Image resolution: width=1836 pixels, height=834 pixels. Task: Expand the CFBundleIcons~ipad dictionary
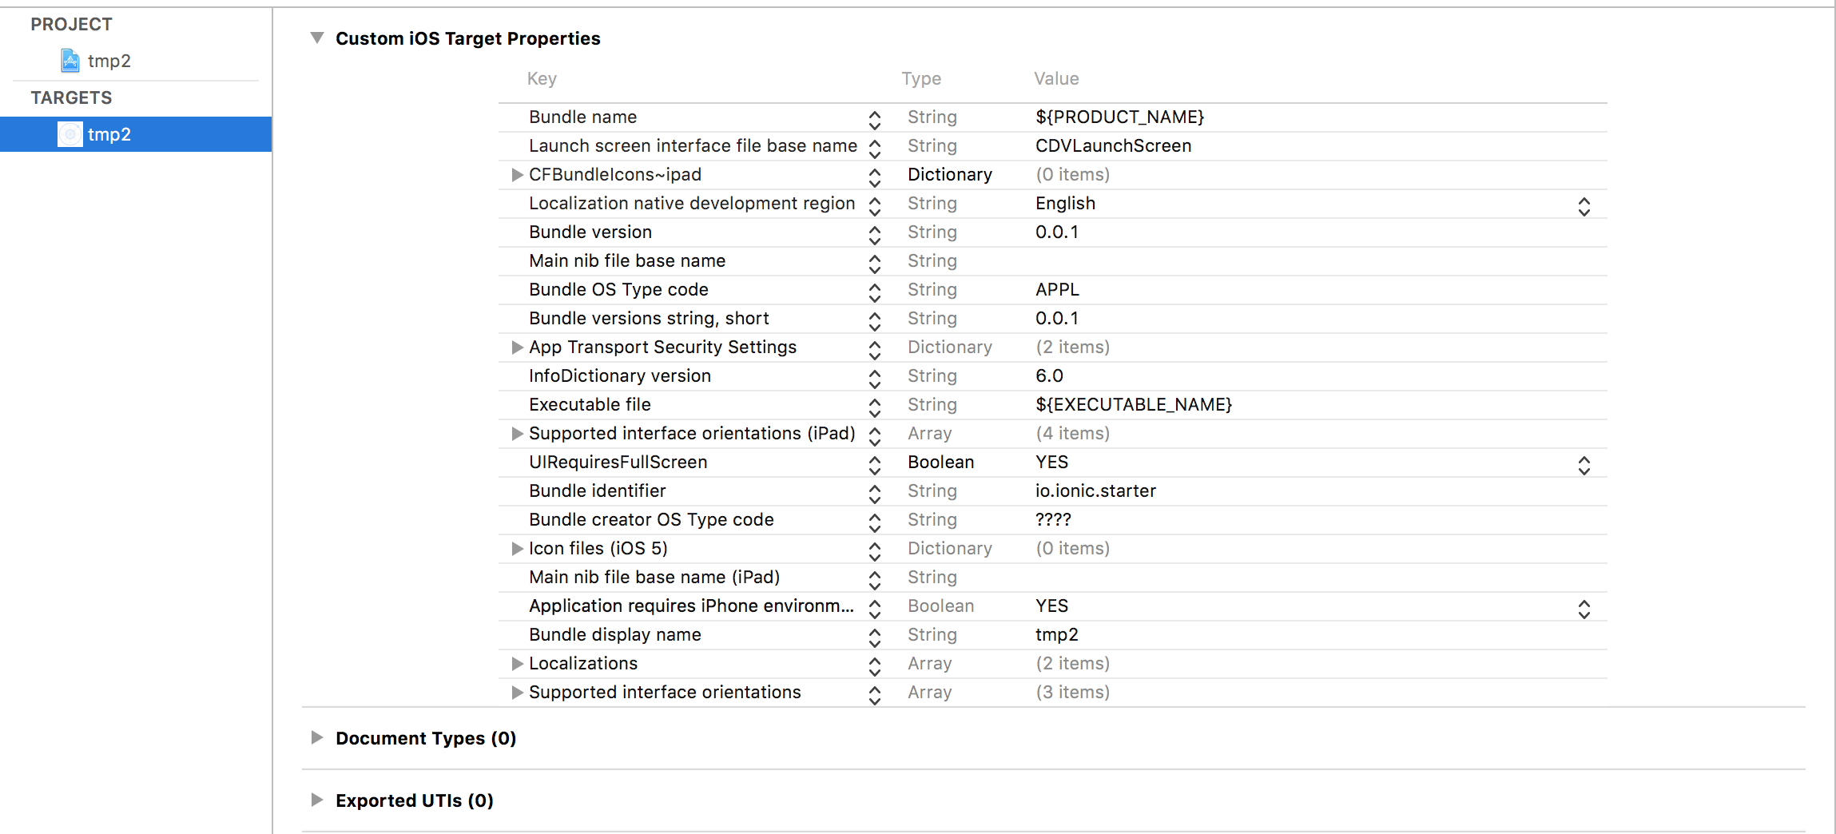click(x=517, y=174)
